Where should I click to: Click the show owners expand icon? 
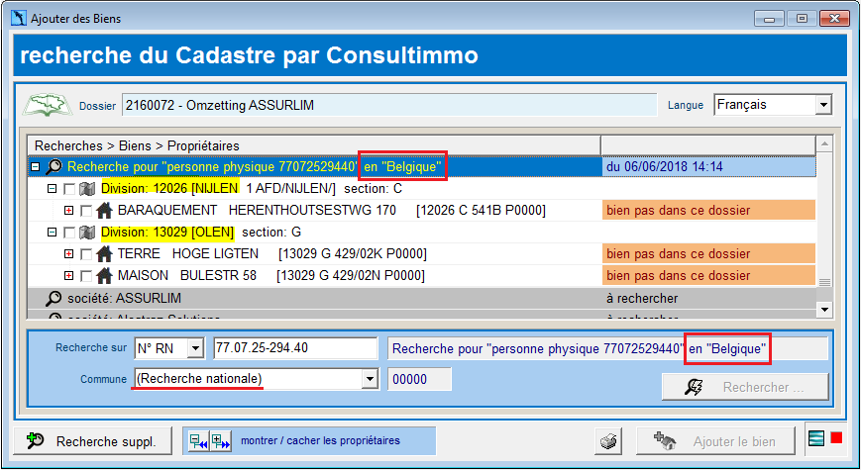(x=220, y=441)
